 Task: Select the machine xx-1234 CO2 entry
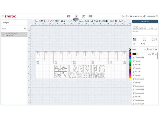(x=136, y=16)
